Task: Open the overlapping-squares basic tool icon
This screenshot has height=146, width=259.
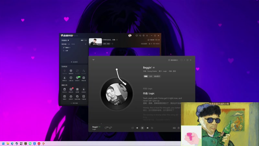Action: tap(77, 97)
